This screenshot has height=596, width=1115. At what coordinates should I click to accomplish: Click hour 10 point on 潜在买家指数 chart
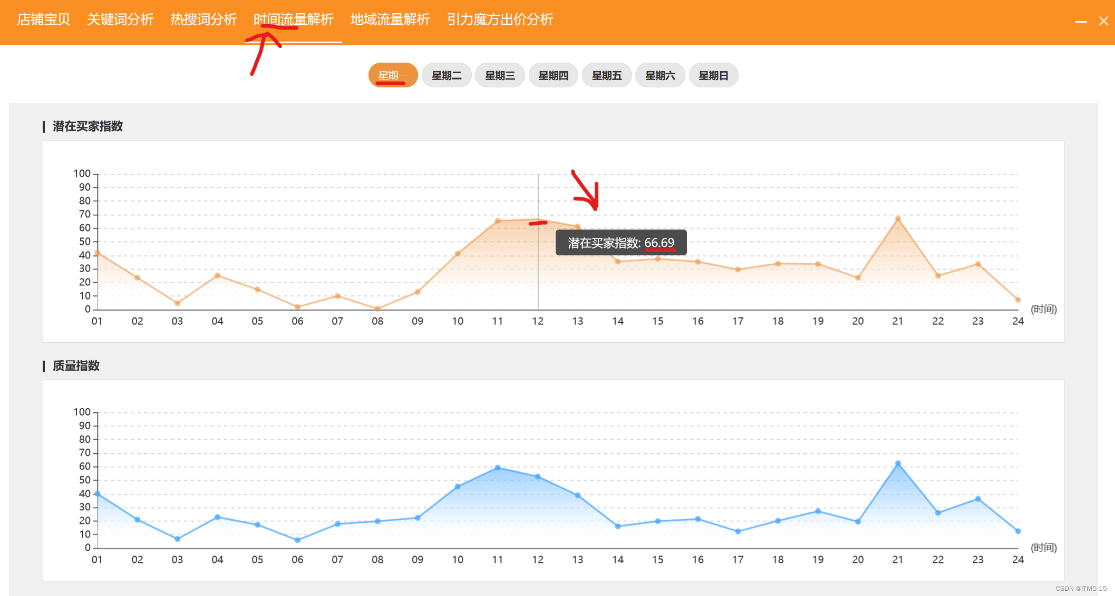pyautogui.click(x=458, y=254)
